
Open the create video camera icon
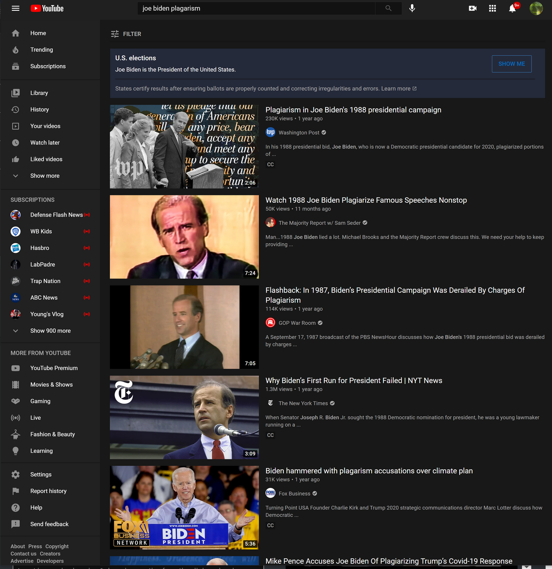pos(473,8)
